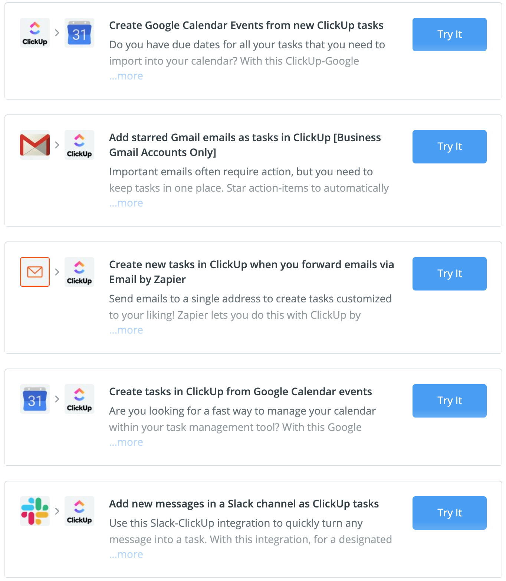Expand ...more under Email by Zapier zap
Screen dimensions: 506x581
(x=126, y=330)
